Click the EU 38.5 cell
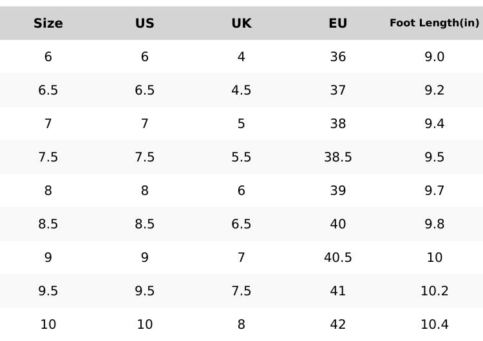 338,157
